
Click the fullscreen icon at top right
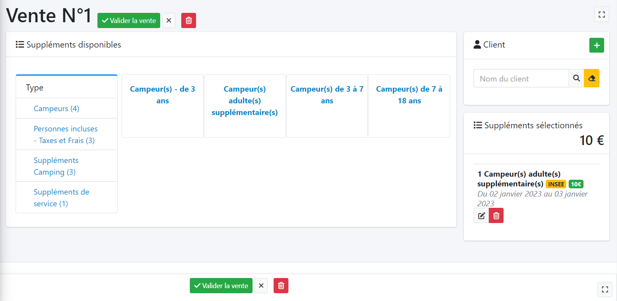click(x=602, y=14)
